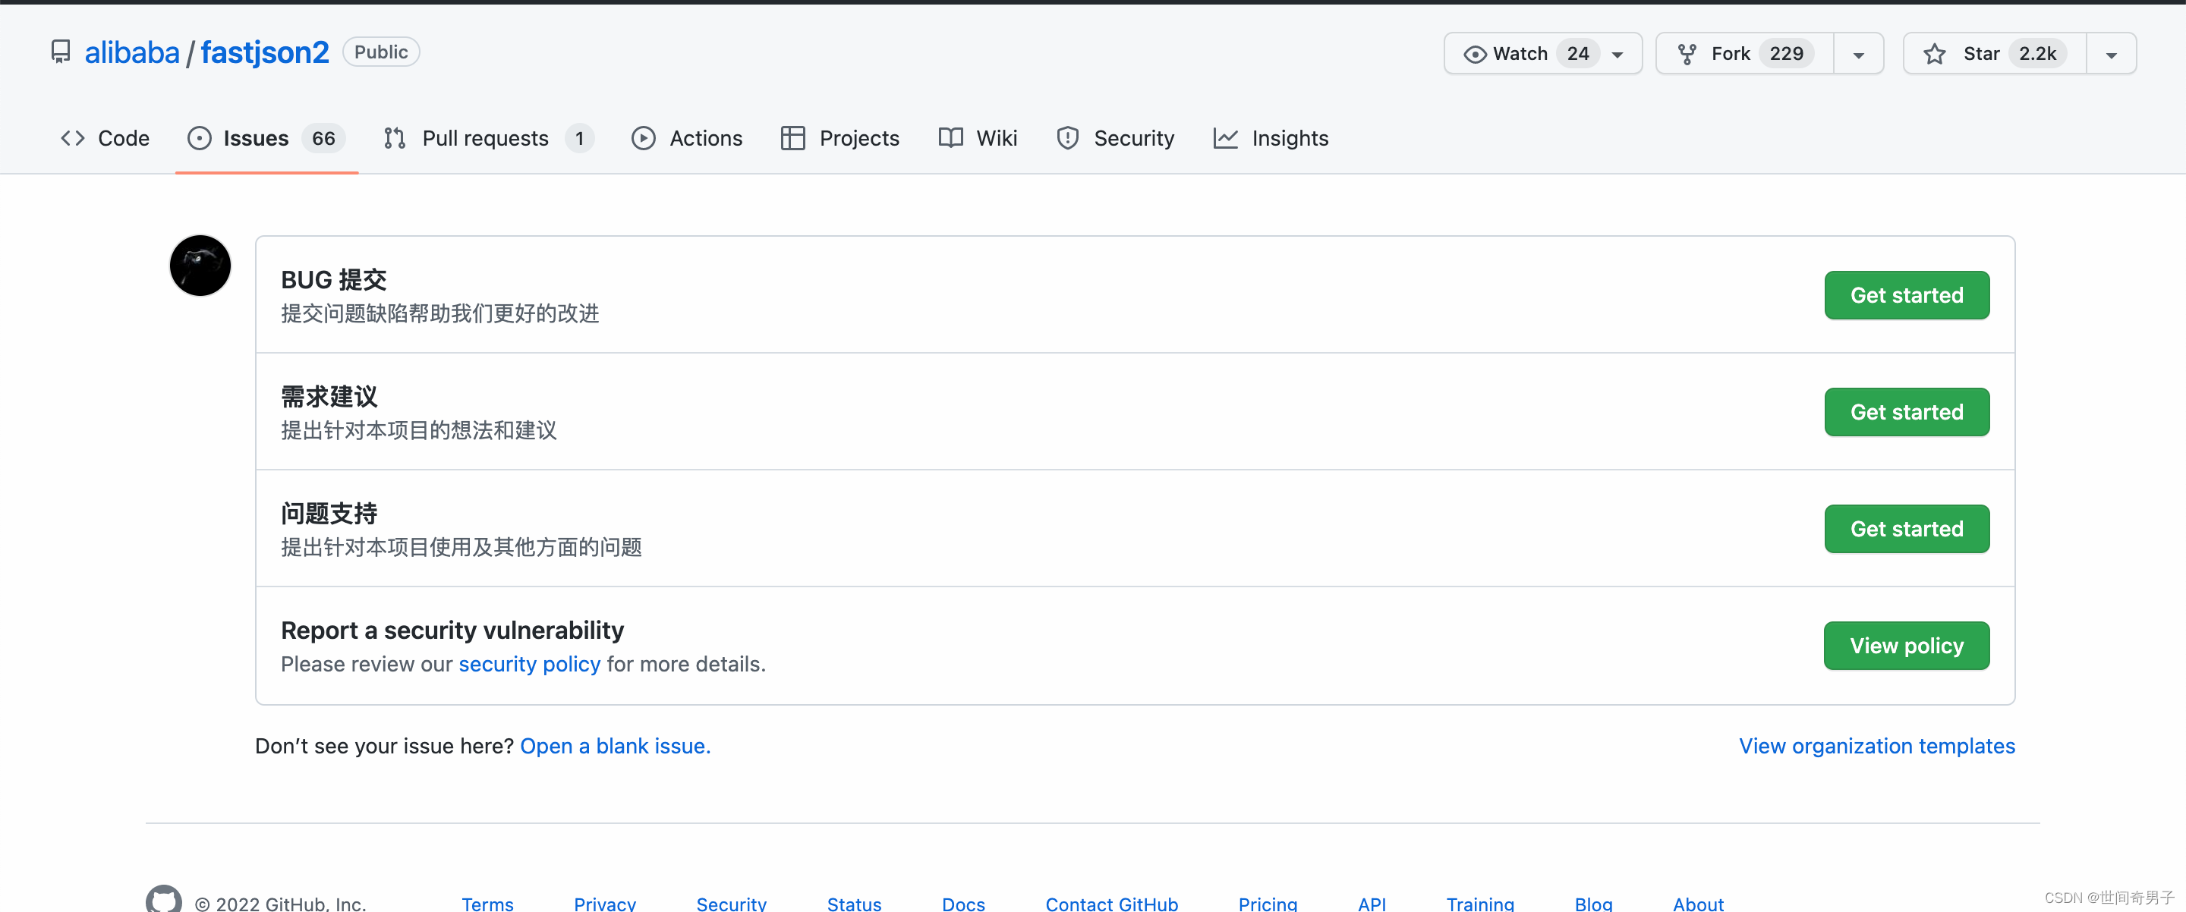
Task: Open the Fork options dropdown arrow
Action: point(1858,55)
